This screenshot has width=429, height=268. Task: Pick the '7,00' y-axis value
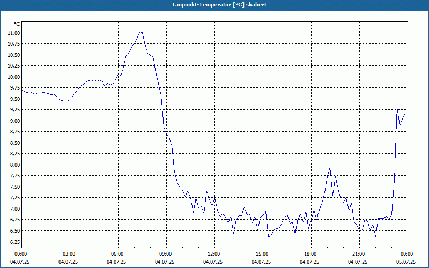click(16, 209)
